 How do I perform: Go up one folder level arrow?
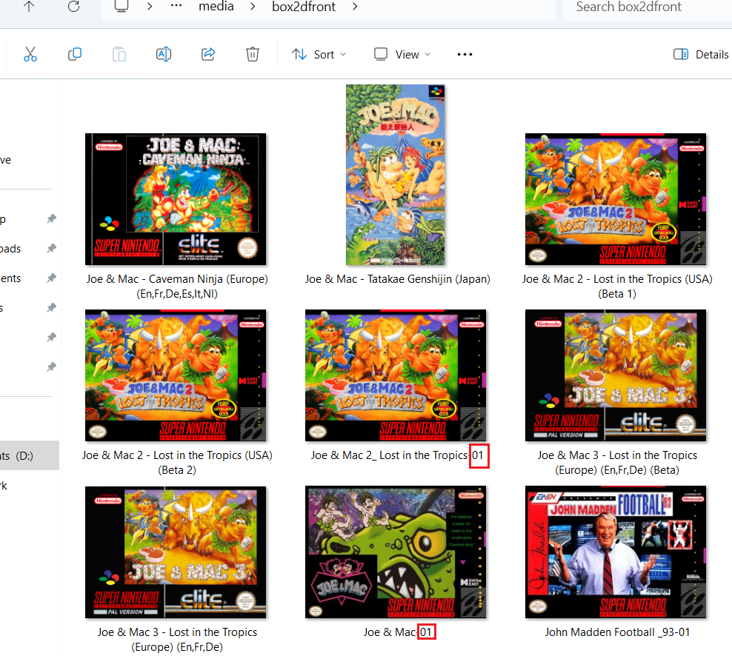[29, 6]
